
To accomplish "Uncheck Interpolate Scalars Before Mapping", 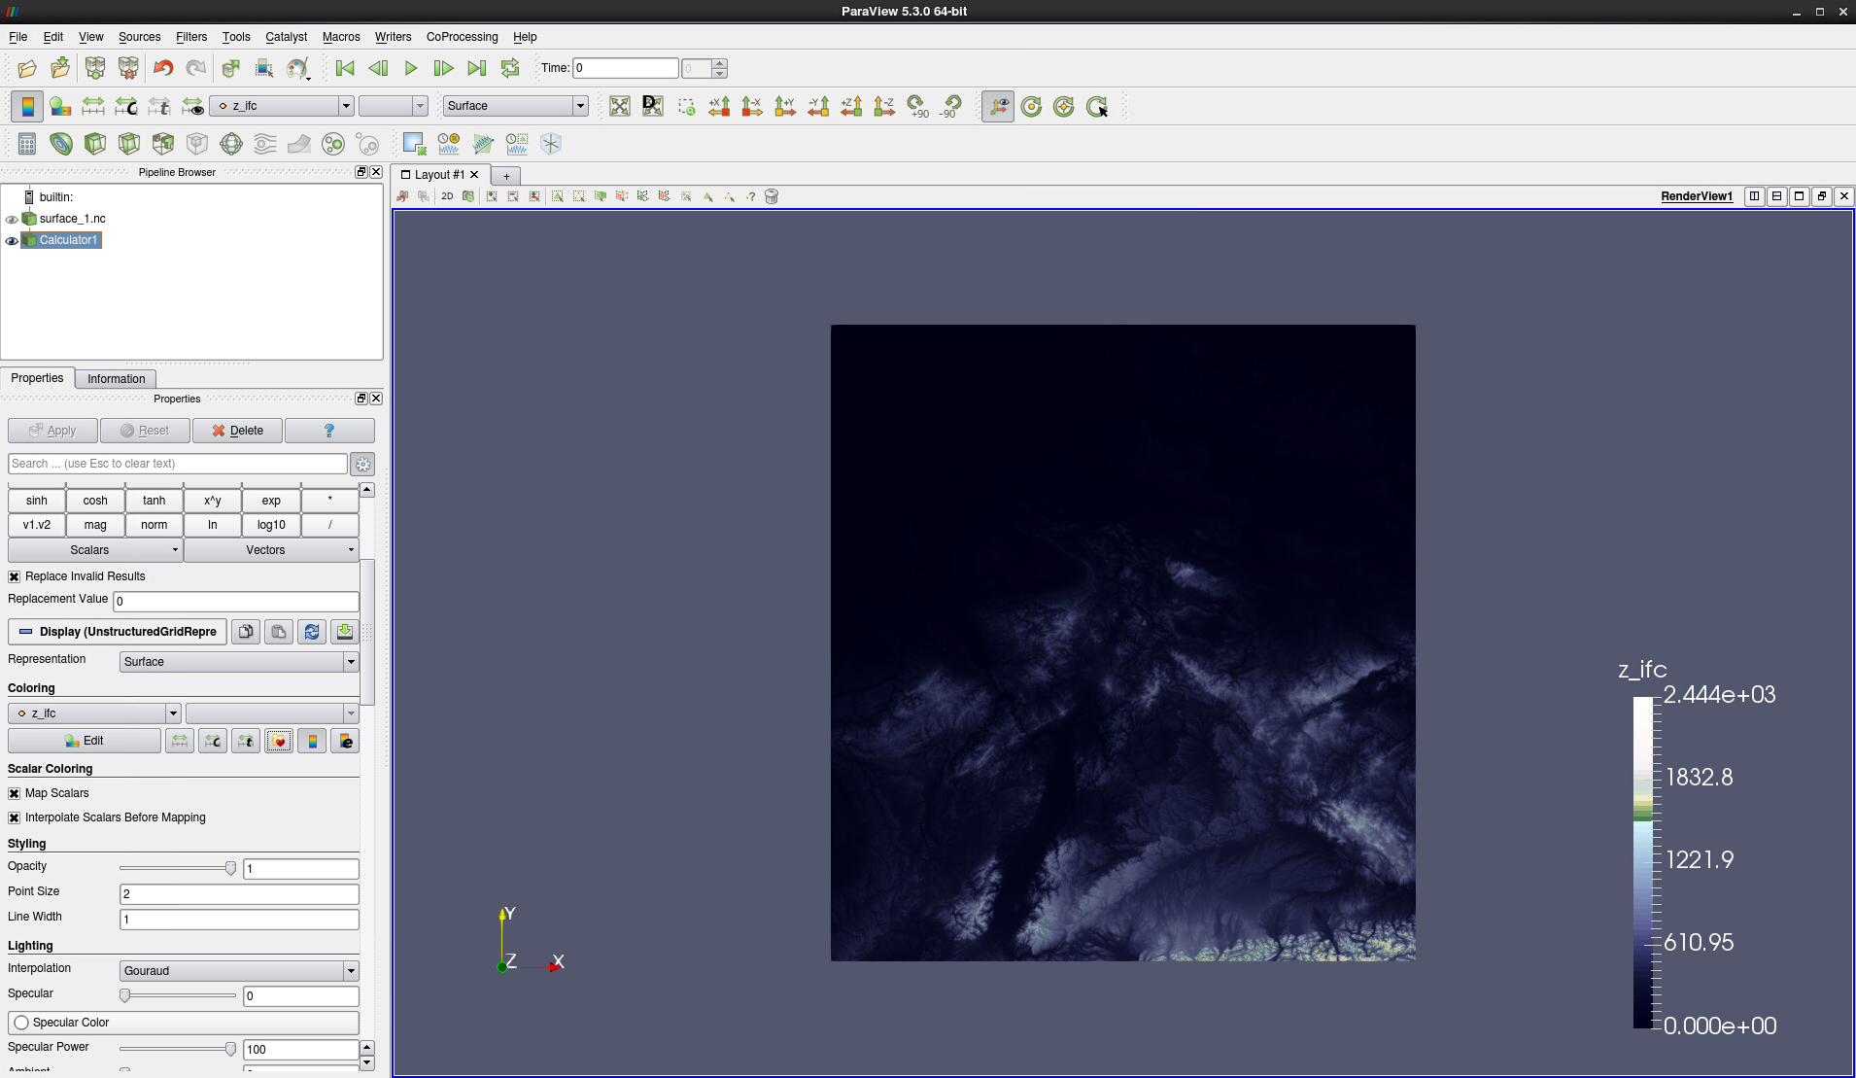I will [15, 817].
